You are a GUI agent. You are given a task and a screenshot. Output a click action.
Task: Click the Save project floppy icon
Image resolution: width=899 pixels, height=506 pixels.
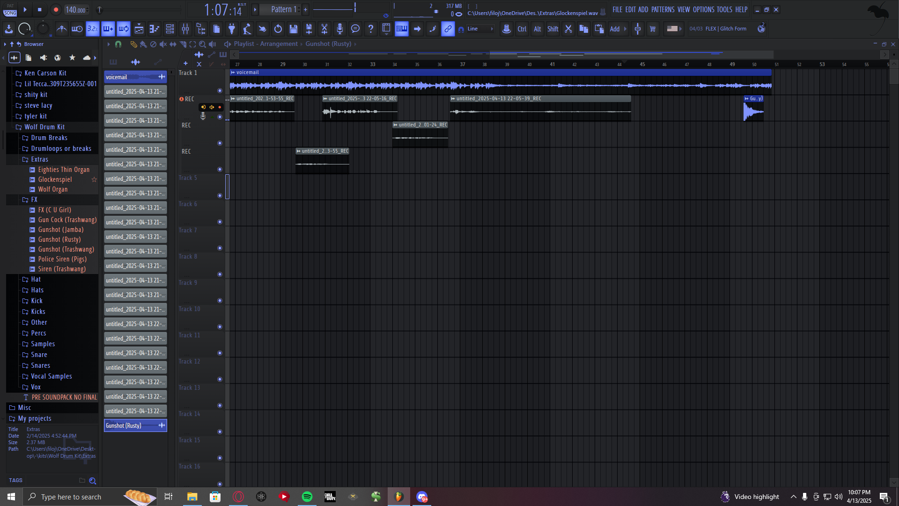pos(294,29)
